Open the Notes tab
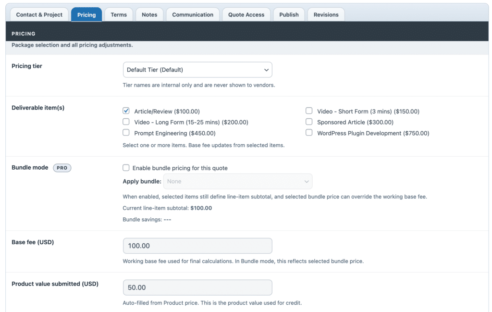The height and width of the screenshot is (312, 492). click(x=149, y=14)
